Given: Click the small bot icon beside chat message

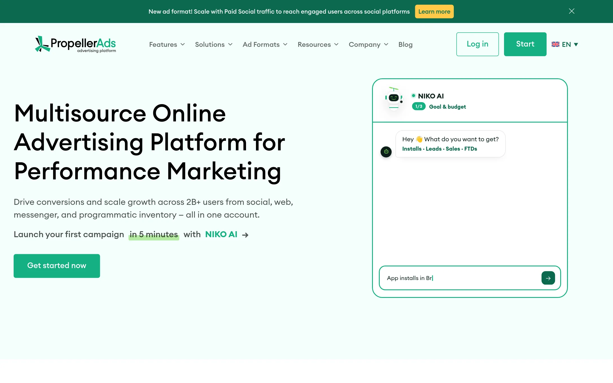Looking at the screenshot, I should point(386,151).
